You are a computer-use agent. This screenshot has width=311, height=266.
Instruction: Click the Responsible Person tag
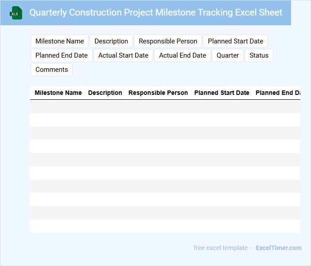click(168, 41)
